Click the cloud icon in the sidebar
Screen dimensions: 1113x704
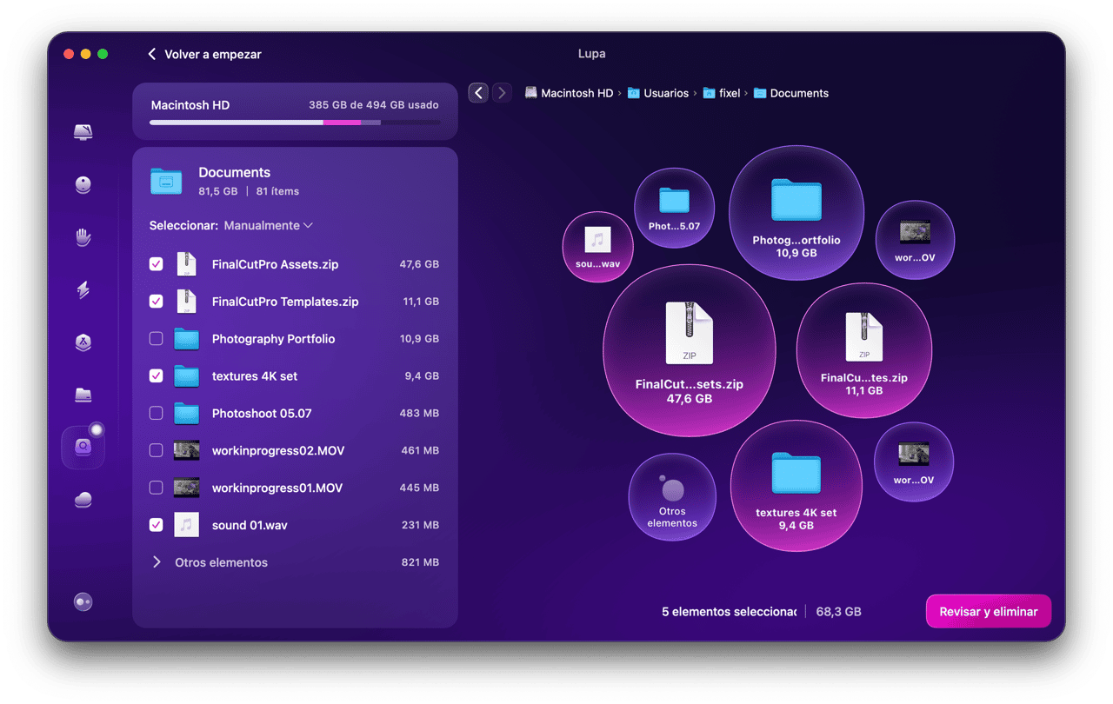tap(83, 500)
